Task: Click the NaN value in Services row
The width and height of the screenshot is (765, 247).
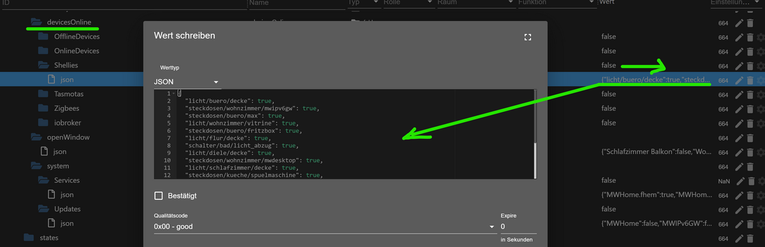Action: click(724, 181)
